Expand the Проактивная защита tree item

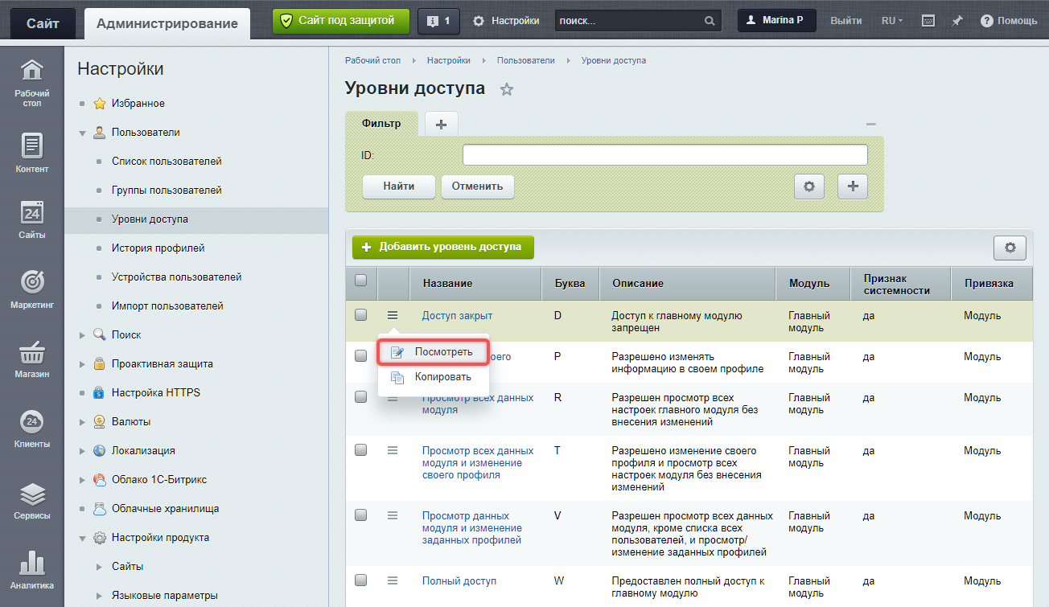point(82,364)
